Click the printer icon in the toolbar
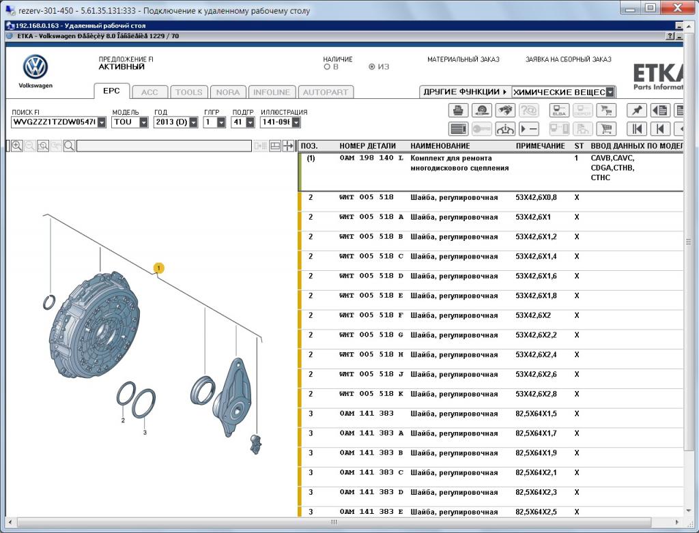Viewport: 699px width, 533px height. 458,110
